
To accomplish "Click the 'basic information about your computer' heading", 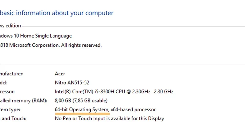I will [x=57, y=13].
